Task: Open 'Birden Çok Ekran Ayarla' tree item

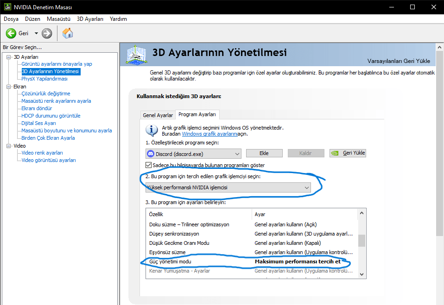Action: pyautogui.click(x=48, y=138)
